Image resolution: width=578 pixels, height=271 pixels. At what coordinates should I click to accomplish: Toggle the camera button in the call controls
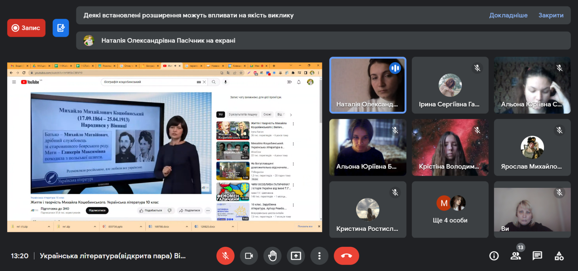point(249,256)
